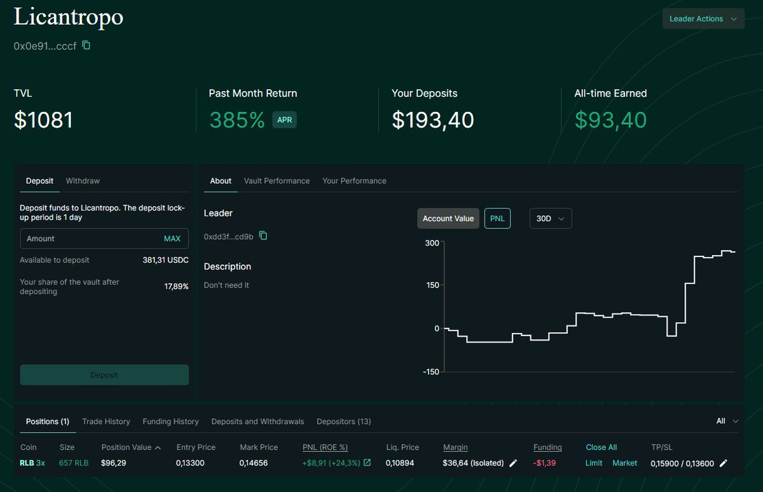
Task: Click the Position Value $96,29 cell
Action: [113, 463]
